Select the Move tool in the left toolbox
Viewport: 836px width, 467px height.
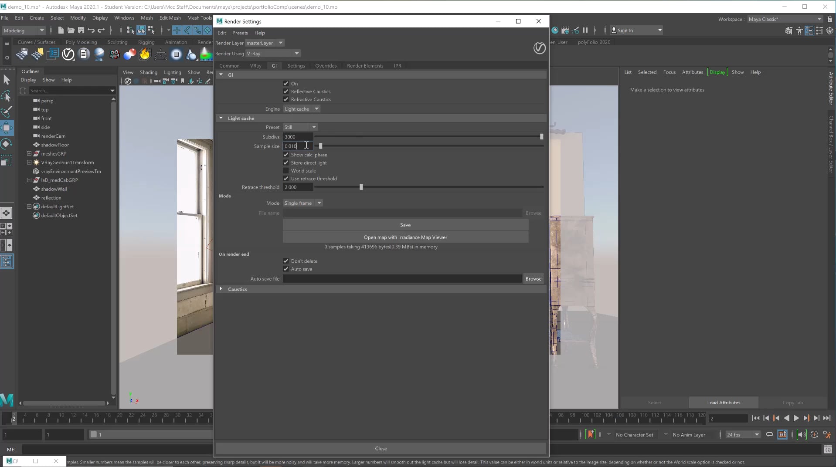[7, 128]
